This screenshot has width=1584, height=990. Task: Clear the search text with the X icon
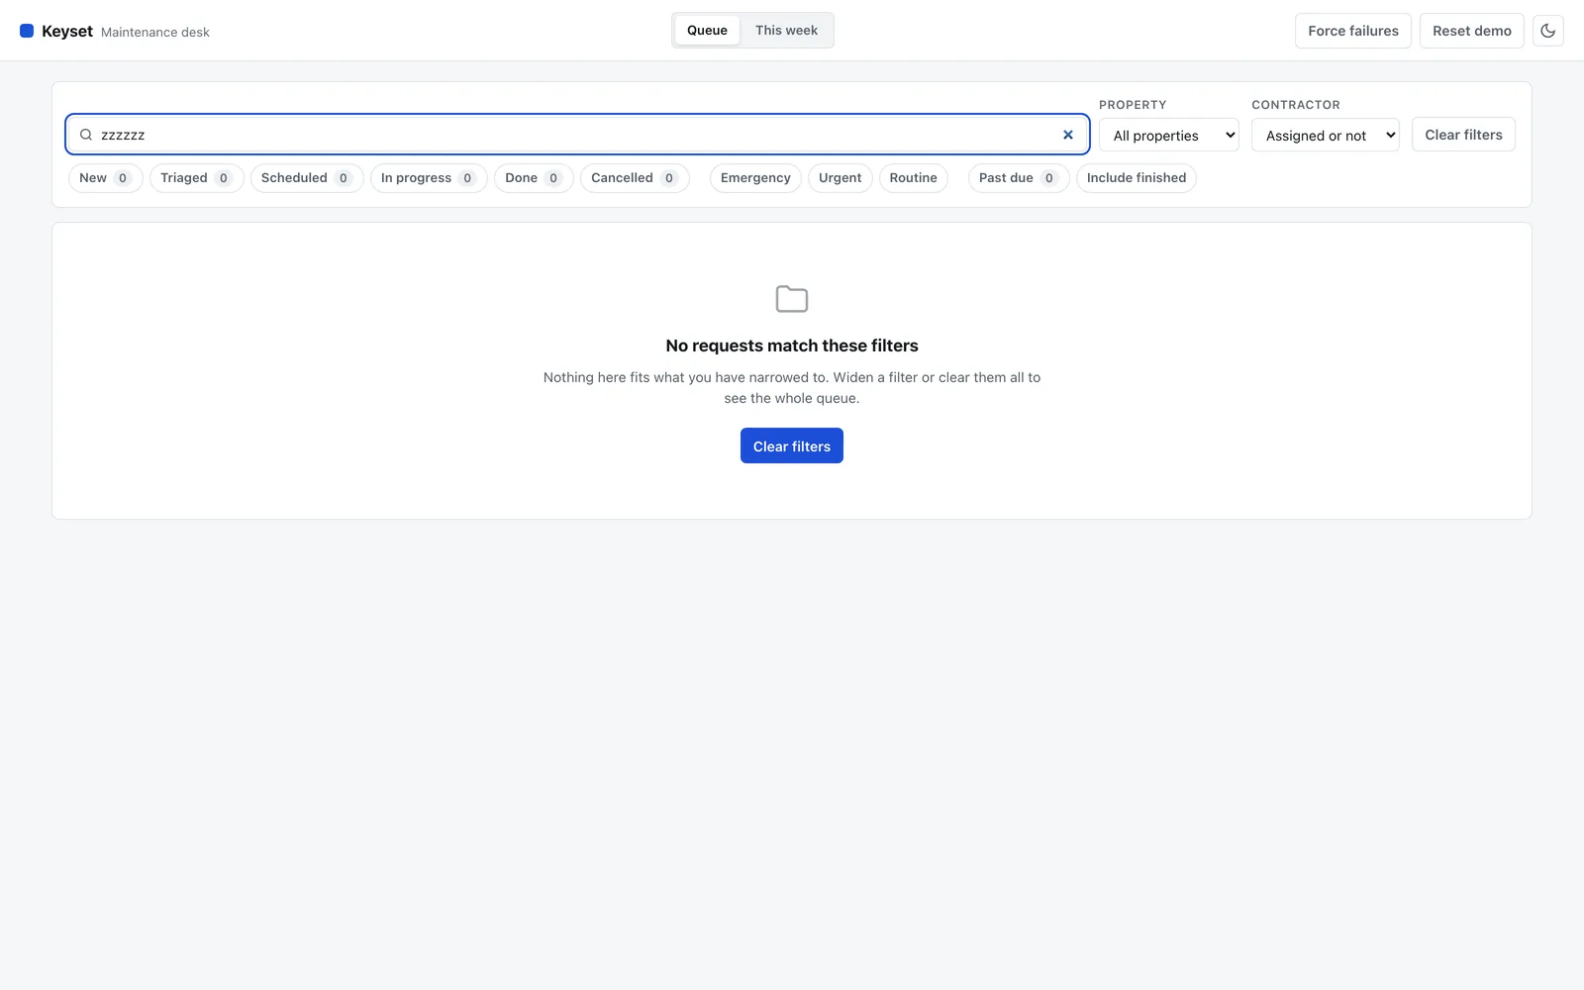click(x=1068, y=135)
